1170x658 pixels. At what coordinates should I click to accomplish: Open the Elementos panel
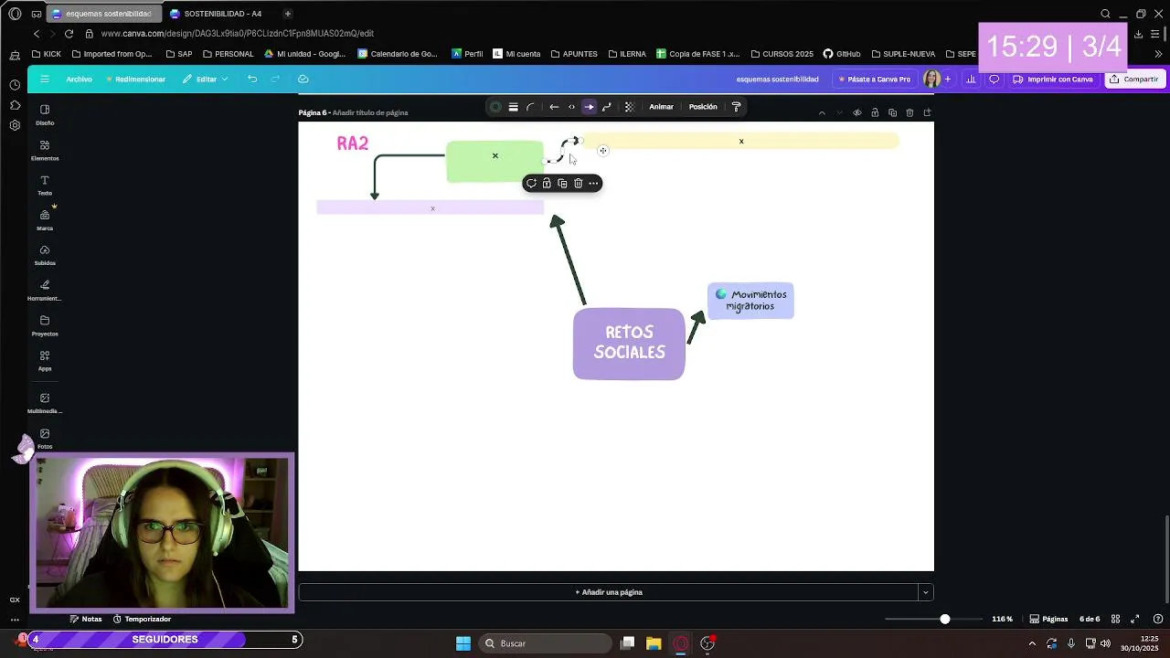(45, 150)
